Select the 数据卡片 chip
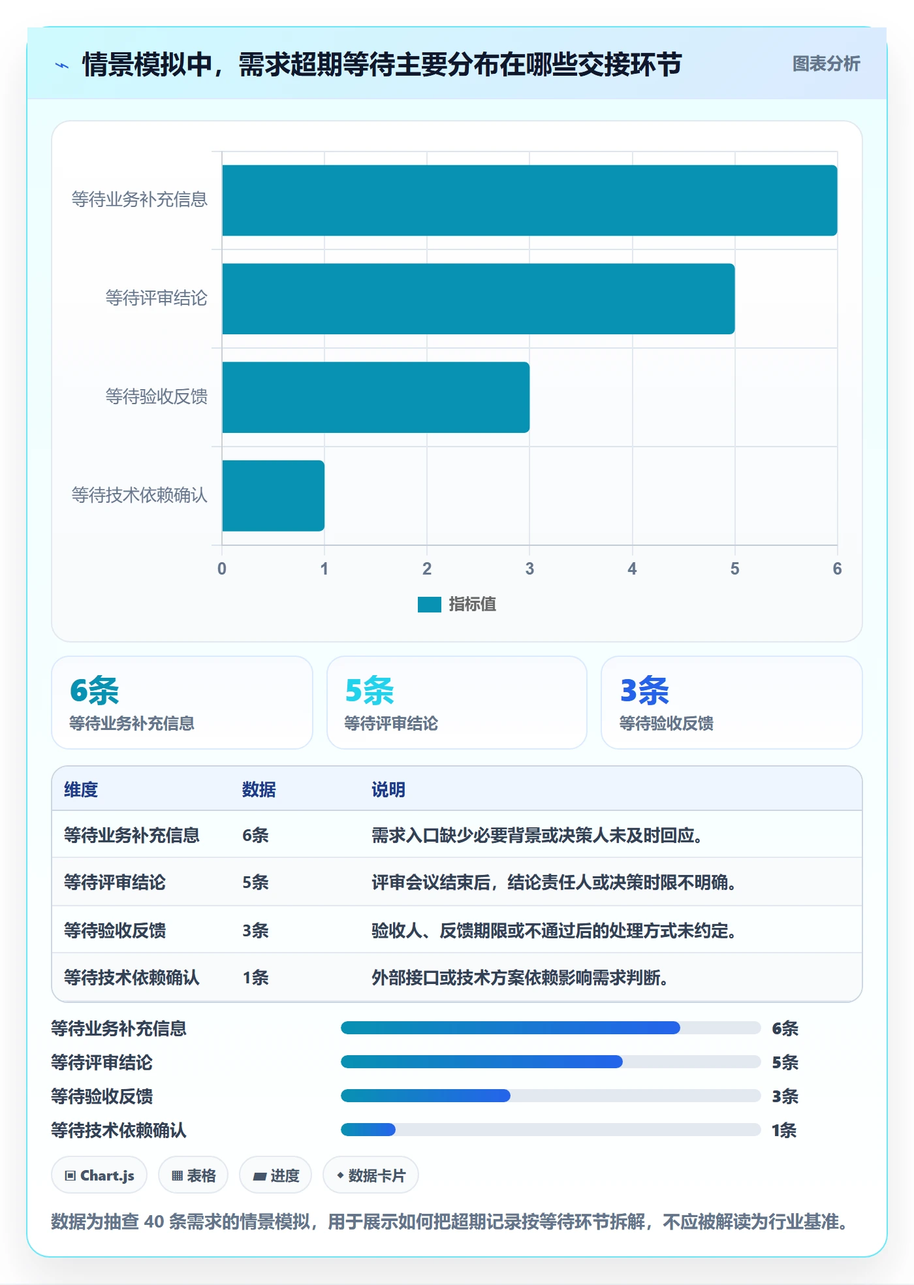The height and width of the screenshot is (1285, 914). click(x=371, y=1175)
